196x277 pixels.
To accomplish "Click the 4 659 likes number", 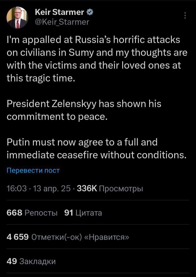I will [x=18, y=237].
